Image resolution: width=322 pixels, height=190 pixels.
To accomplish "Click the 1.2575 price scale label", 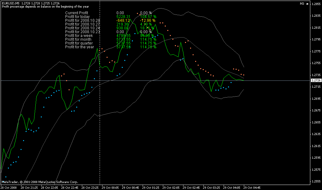I will (x=316, y=170).
